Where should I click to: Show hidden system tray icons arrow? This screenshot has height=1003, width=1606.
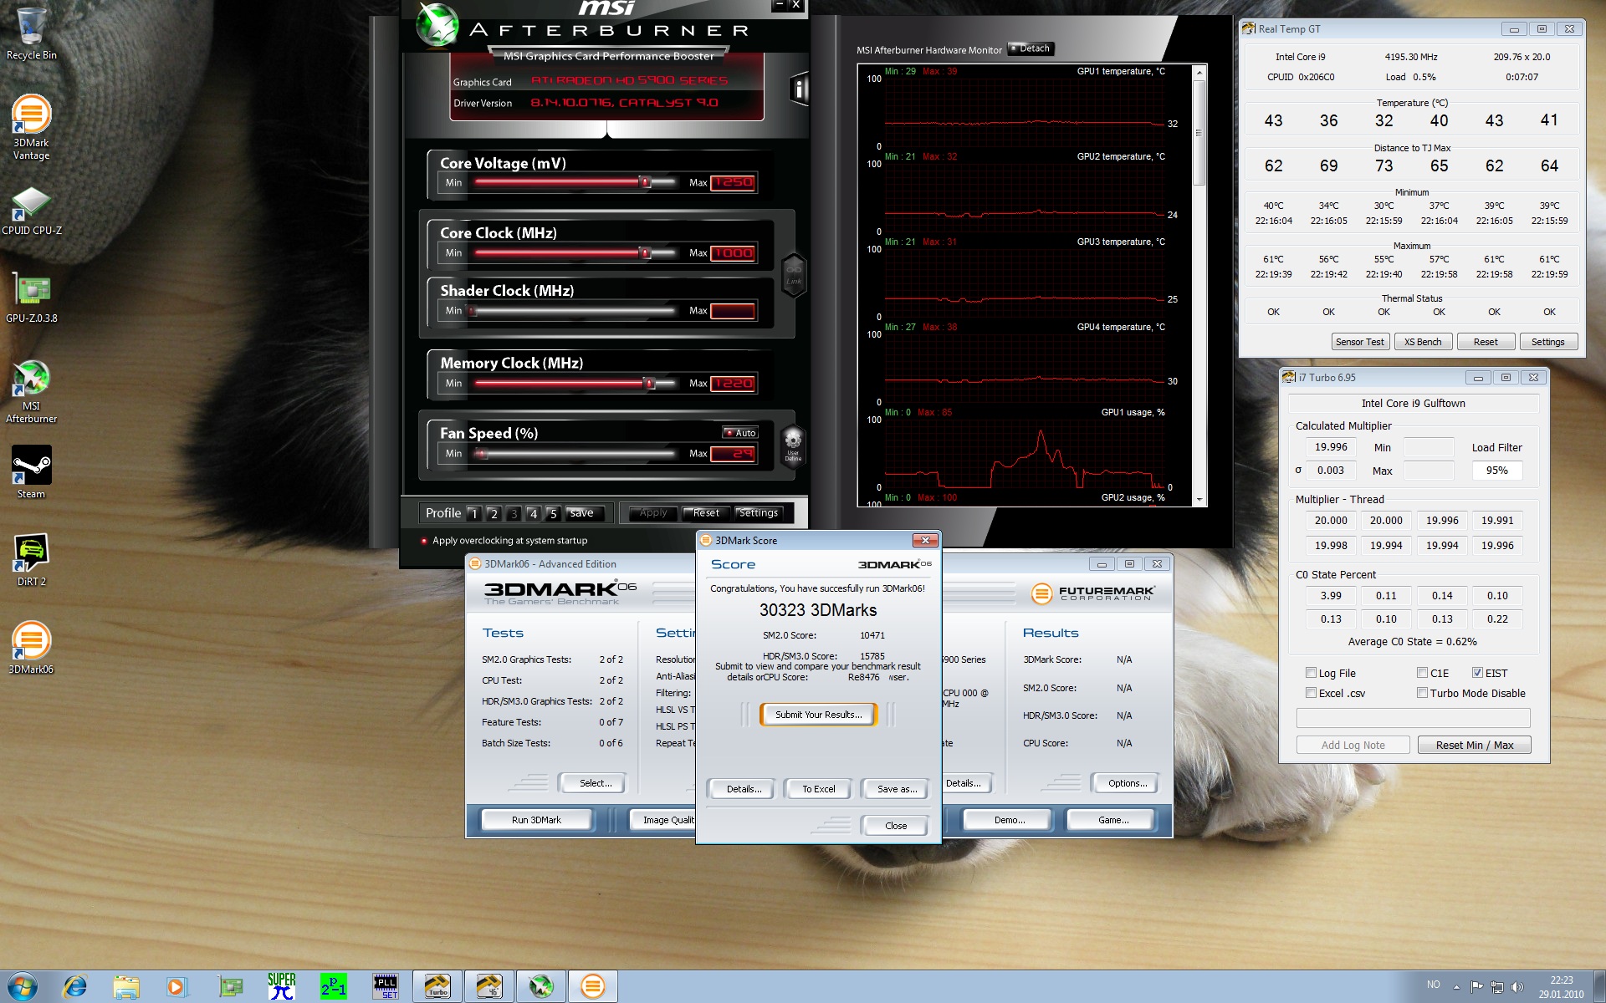(x=1456, y=987)
